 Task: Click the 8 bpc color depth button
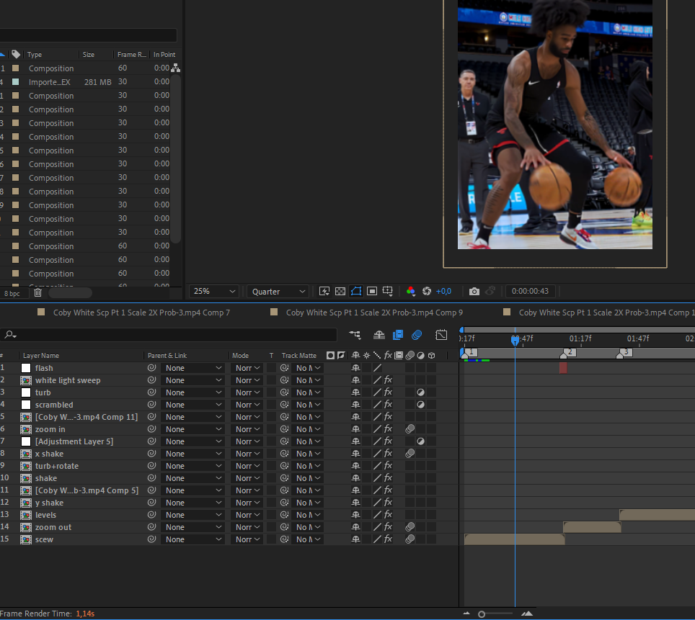12,293
